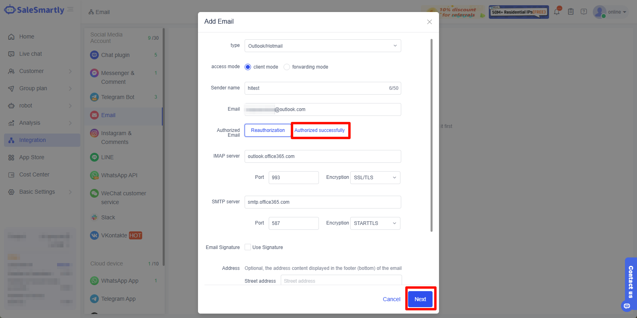The width and height of the screenshot is (637, 318).
Task: Open the LINE channel icon
Action: pos(94,157)
